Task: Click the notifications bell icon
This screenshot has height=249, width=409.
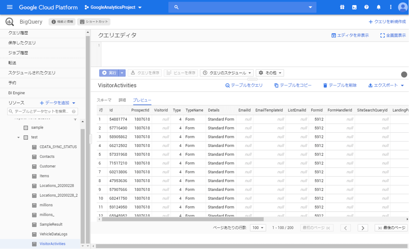Action: tap(379, 7)
